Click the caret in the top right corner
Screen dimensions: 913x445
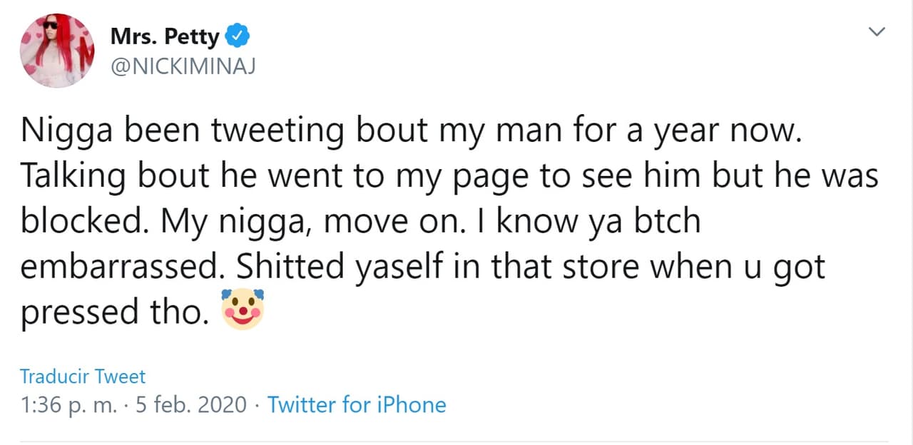(x=877, y=31)
